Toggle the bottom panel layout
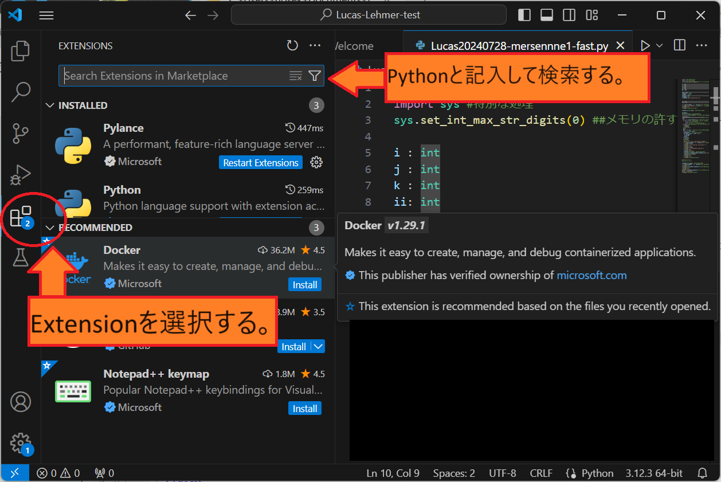Screen dimensions: 721x482 [x=547, y=15]
